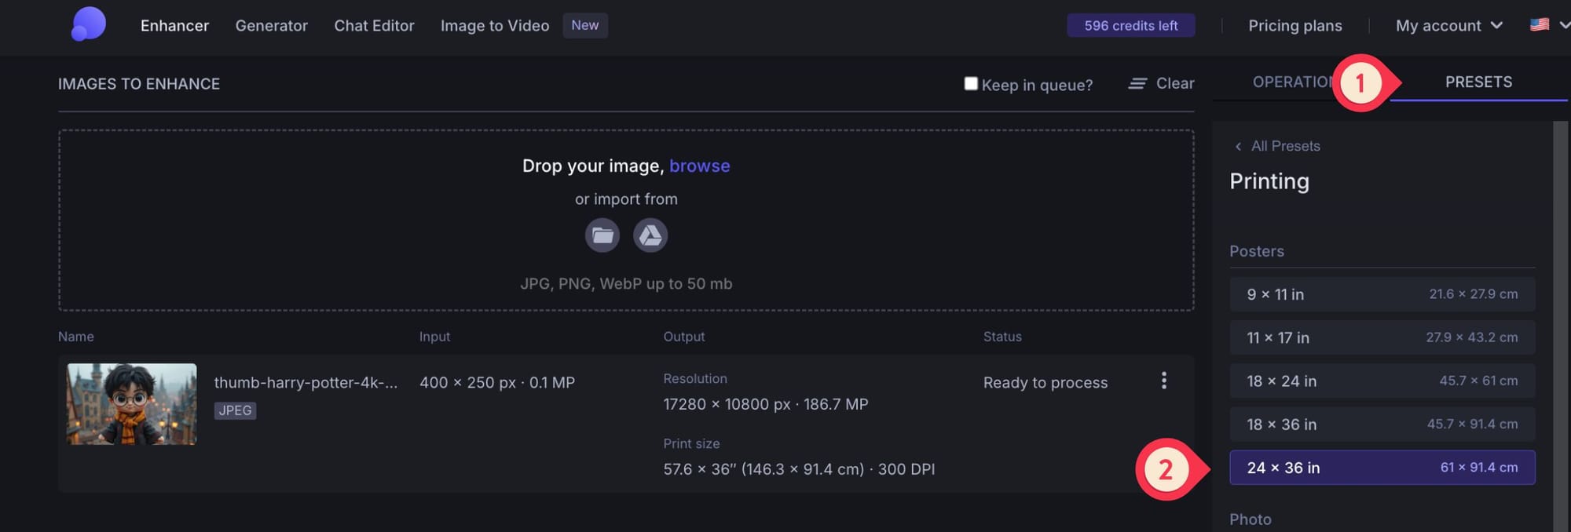Select the 18 × 24 in poster preset

[x=1382, y=381]
